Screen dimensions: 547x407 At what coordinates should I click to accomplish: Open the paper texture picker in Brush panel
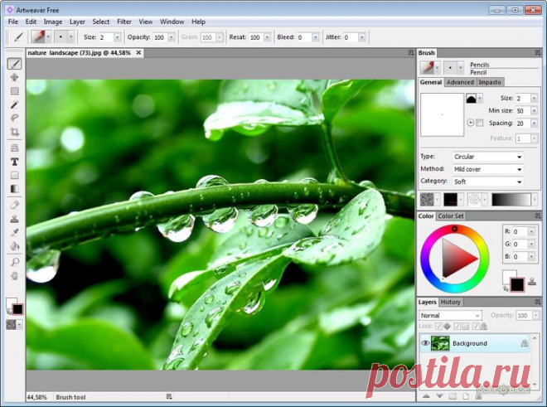click(430, 200)
